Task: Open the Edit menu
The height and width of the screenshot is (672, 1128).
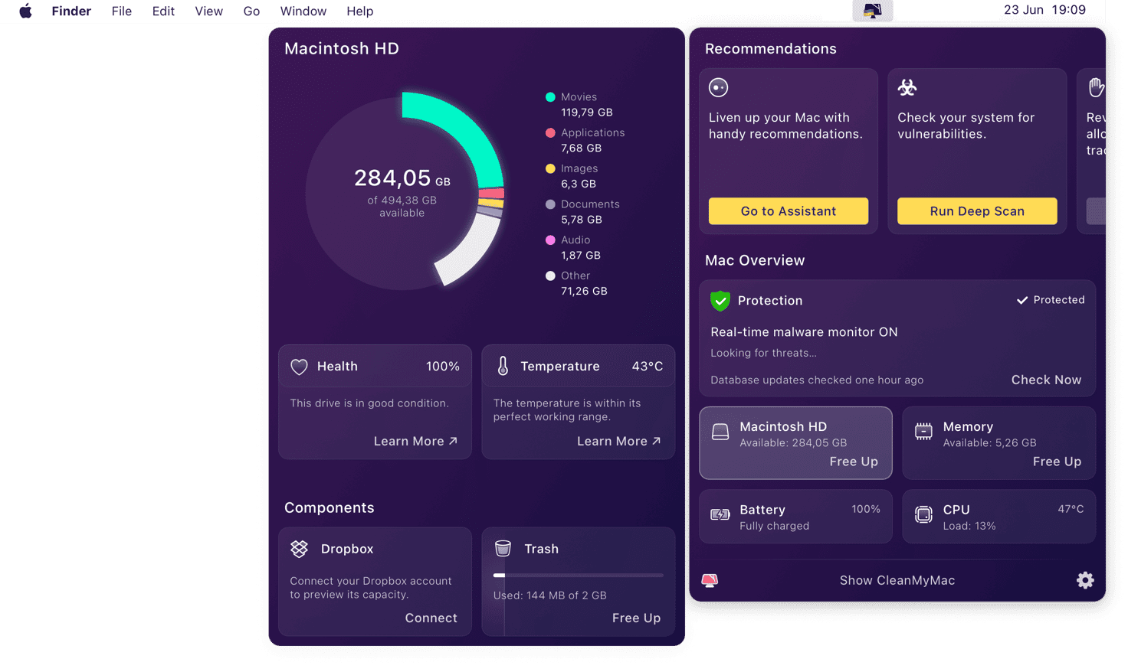Action: (163, 11)
